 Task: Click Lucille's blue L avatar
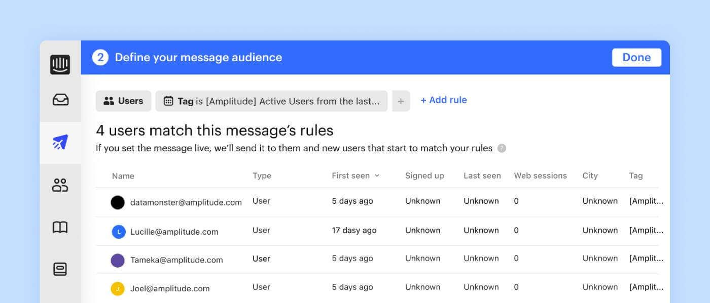[x=118, y=232]
